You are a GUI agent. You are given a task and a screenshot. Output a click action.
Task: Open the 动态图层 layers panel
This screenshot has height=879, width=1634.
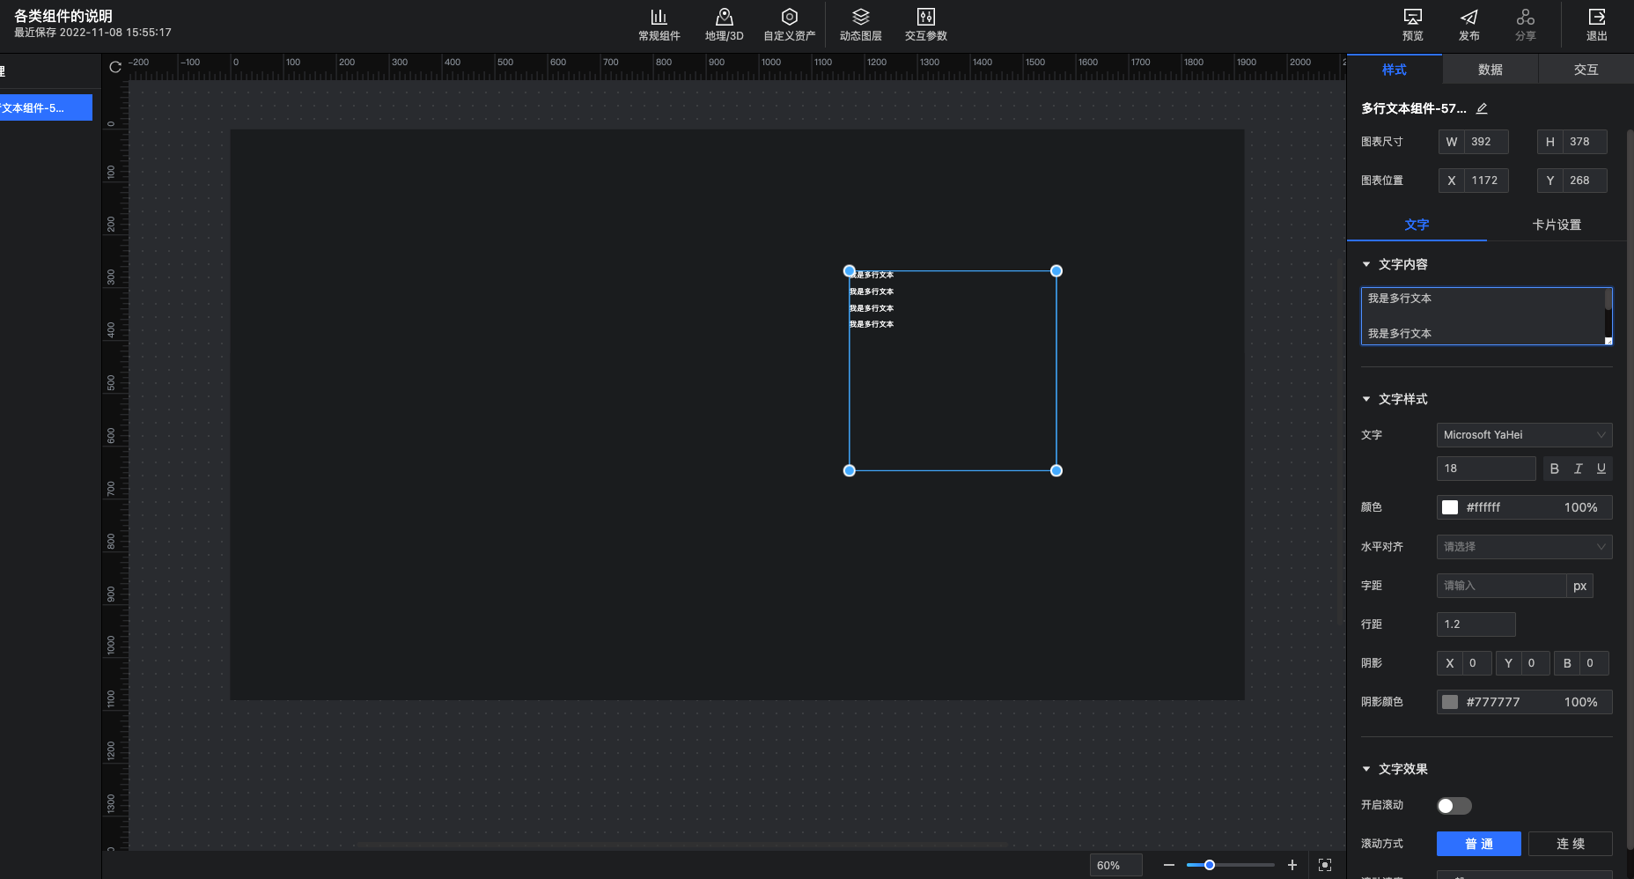[x=860, y=24]
